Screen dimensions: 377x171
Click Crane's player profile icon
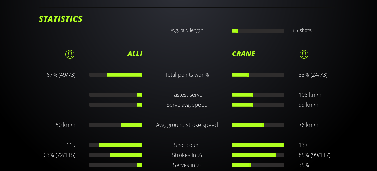pos(304,54)
